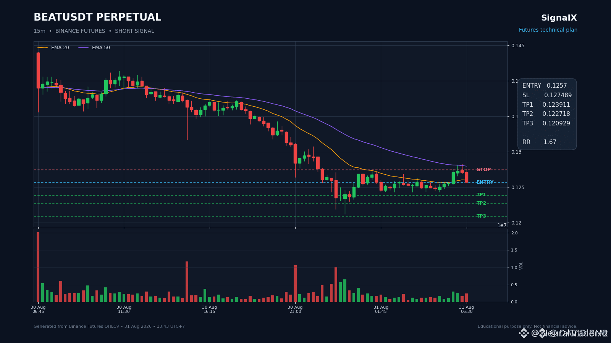The image size is (611, 343).
Task: Click the 0.13 price axis label
Action: 516,152
